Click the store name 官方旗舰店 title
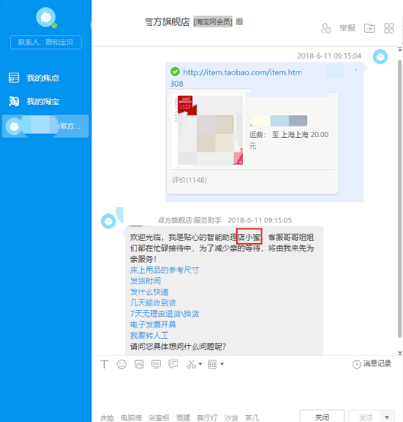The height and width of the screenshot is (422, 403). (167, 22)
